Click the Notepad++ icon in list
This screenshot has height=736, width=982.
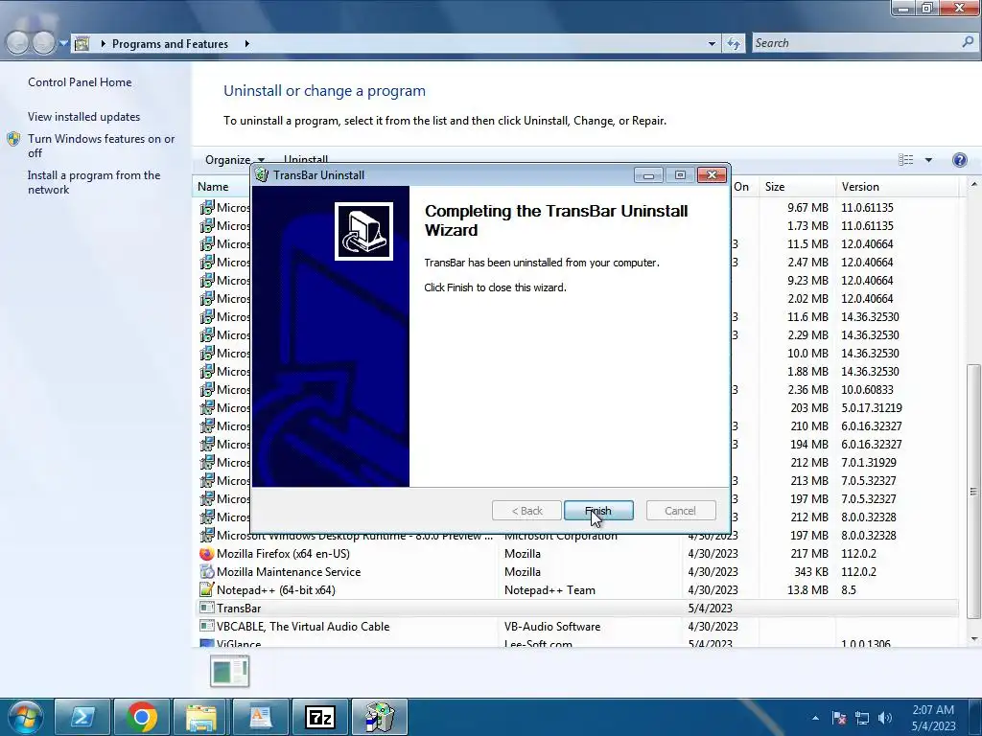206,589
